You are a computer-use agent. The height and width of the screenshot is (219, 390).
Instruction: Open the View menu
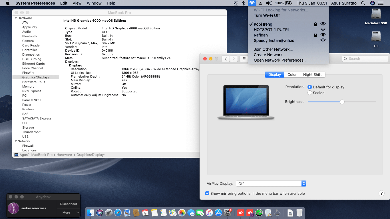(77, 3)
